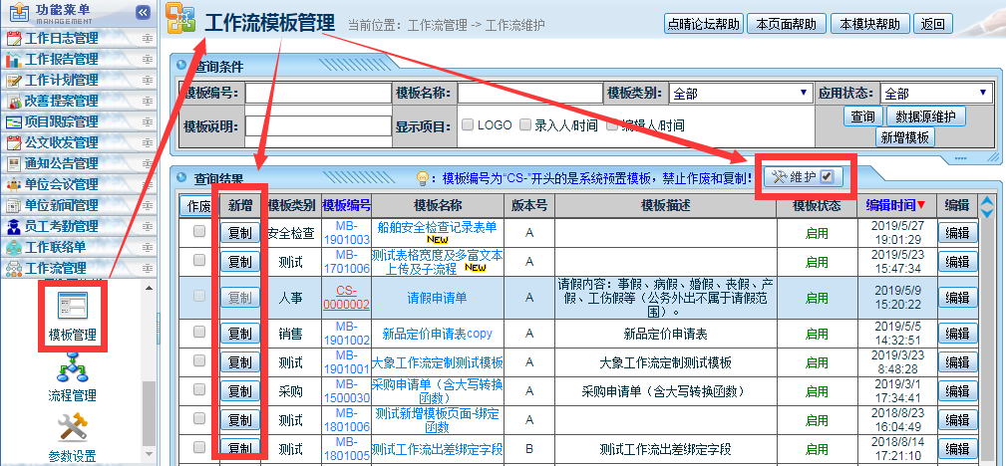Open the 流程管理 flowchart icon
The height and width of the screenshot is (466, 1006).
72,375
